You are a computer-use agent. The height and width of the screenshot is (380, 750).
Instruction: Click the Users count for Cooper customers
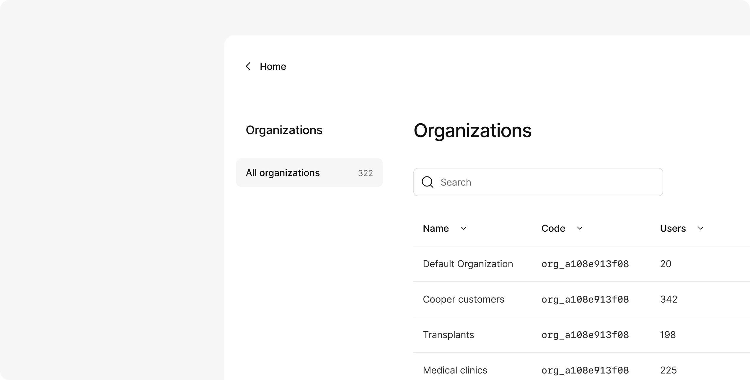[669, 299]
